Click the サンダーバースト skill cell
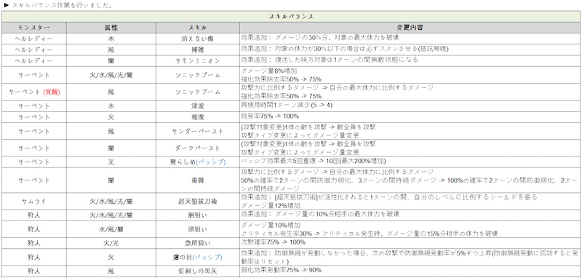This screenshot has width=582, height=278. coord(197,132)
